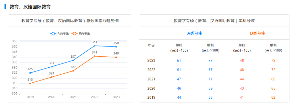Click A类 score 44 in 2019 row
Viewport: 298px width, 108px height.
pyautogui.click(x=179, y=98)
